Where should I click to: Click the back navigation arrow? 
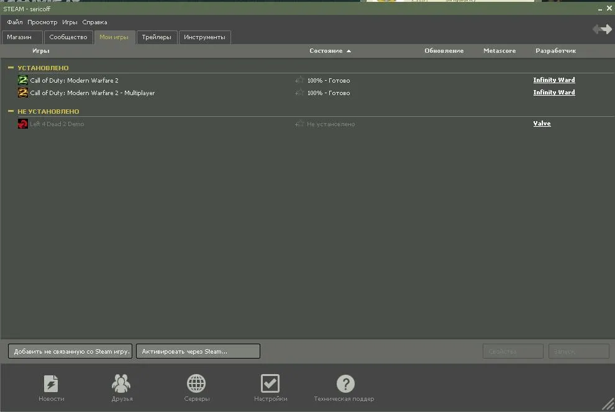[596, 29]
